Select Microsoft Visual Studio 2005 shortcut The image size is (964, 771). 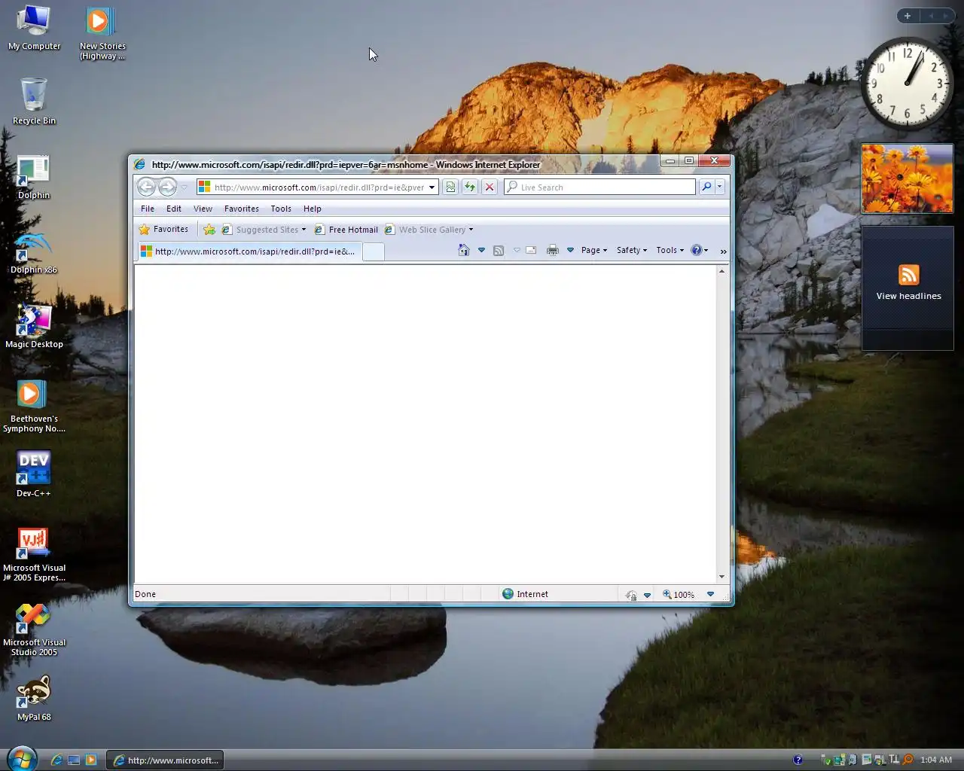(x=34, y=629)
